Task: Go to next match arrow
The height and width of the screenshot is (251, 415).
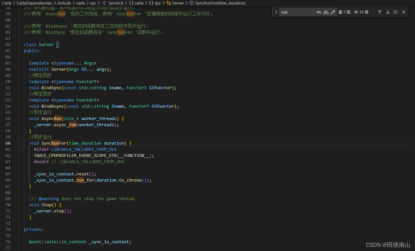Action: click(x=388, y=12)
